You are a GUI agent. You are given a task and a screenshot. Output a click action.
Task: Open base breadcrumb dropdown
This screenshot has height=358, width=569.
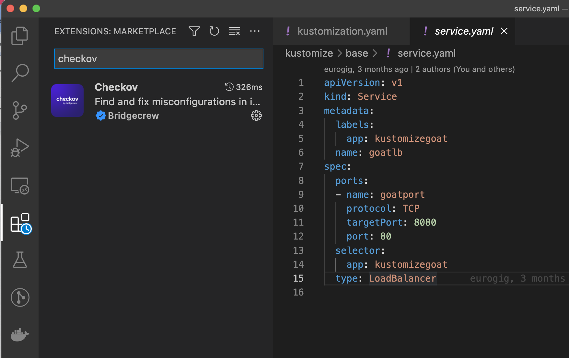[x=356, y=53]
